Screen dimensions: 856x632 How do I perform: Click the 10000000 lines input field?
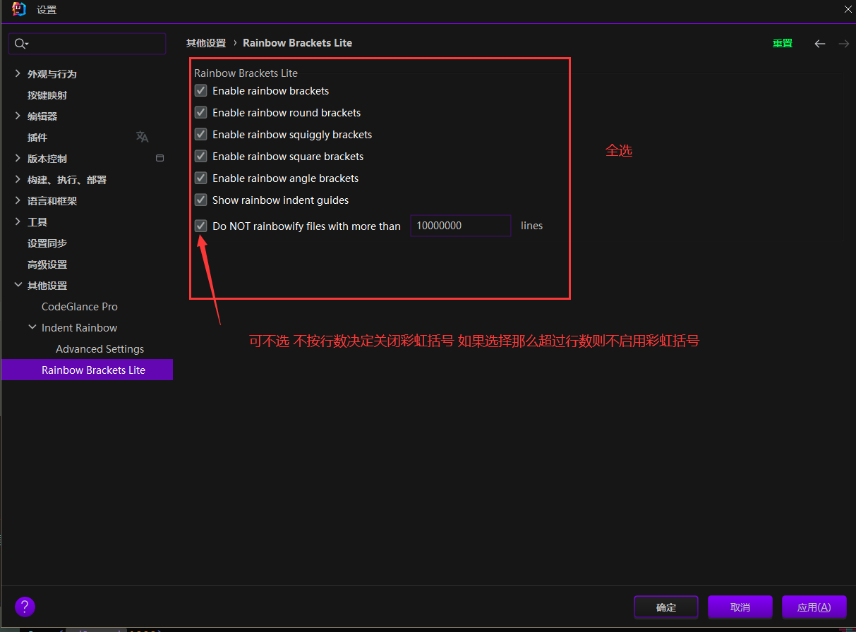[461, 226]
